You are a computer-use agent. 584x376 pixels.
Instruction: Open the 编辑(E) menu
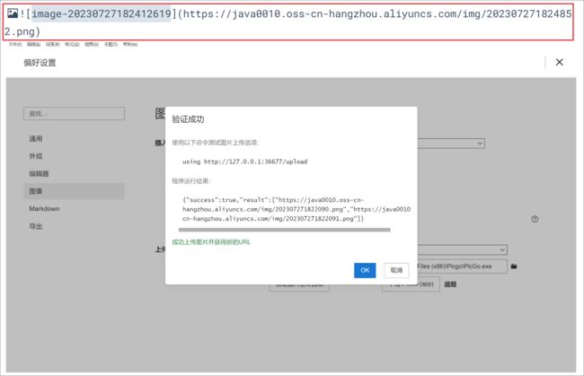click(33, 44)
